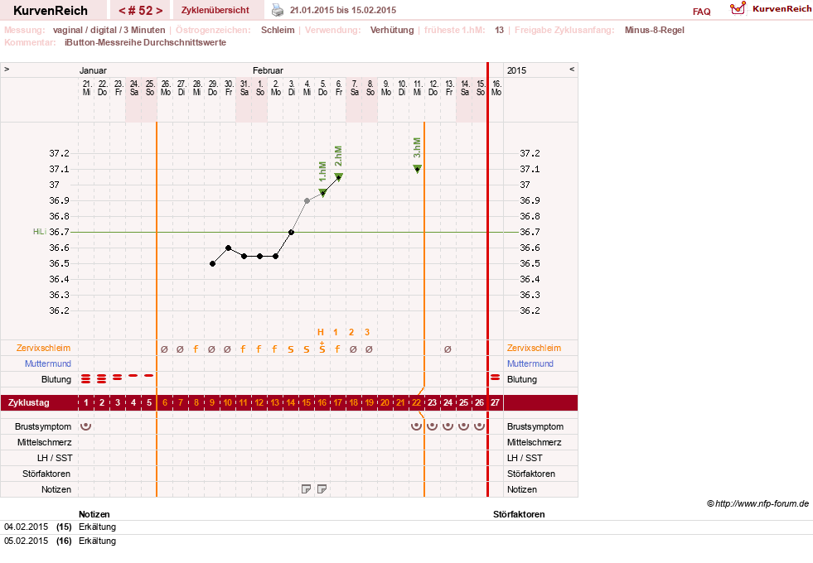The height and width of the screenshot is (563, 813).
Task: Click left LH / SST row label
Action: point(55,458)
